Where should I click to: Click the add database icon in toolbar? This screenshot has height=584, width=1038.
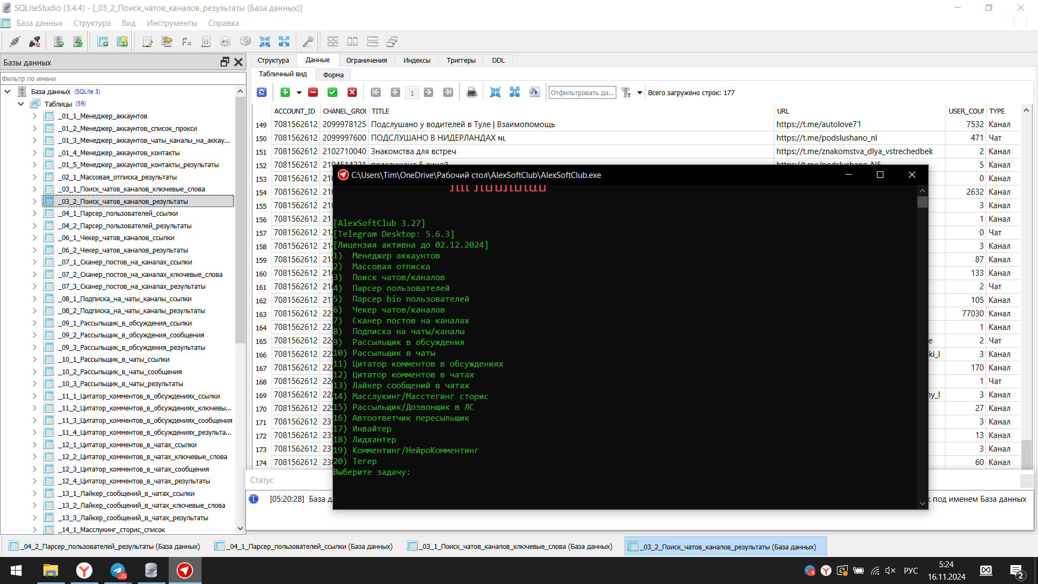58,42
